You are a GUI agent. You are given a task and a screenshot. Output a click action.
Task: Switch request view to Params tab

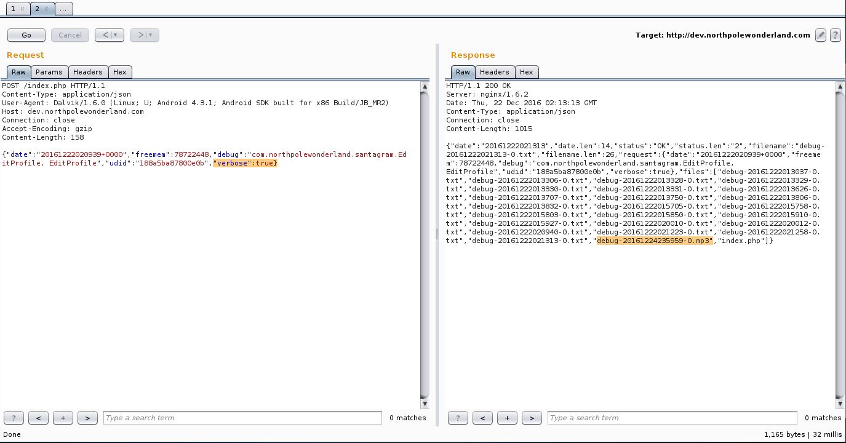[49, 72]
